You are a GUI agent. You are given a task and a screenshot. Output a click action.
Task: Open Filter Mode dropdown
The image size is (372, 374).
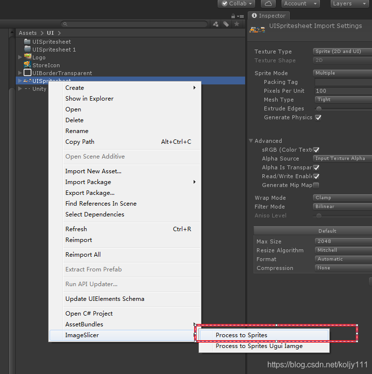click(343, 207)
